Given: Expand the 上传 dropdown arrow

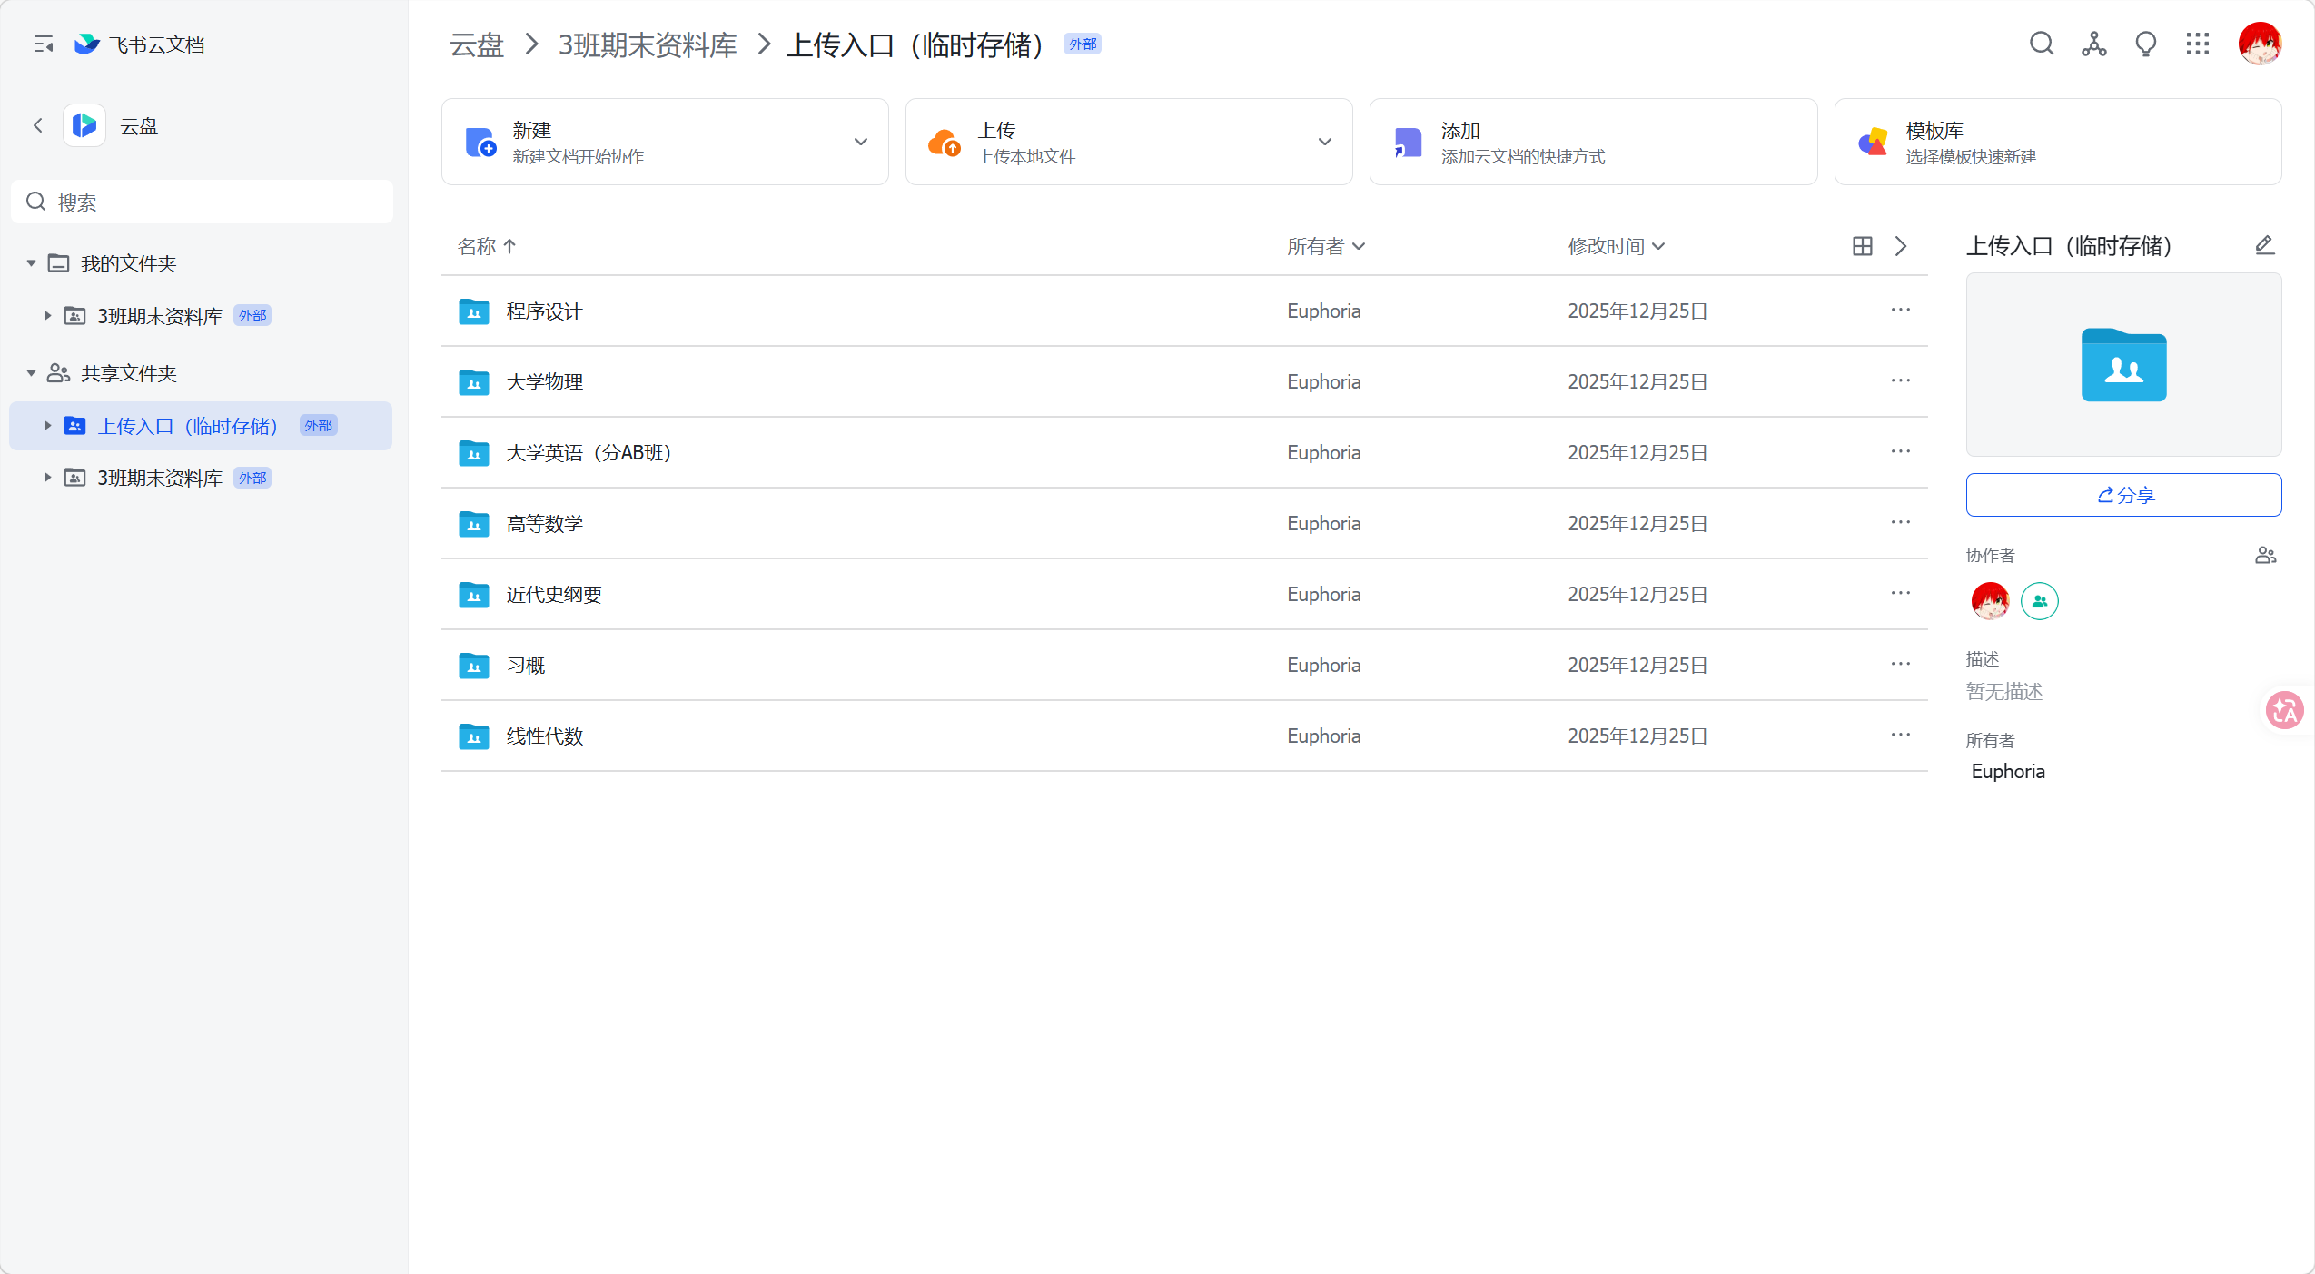Looking at the screenshot, I should pyautogui.click(x=1324, y=142).
